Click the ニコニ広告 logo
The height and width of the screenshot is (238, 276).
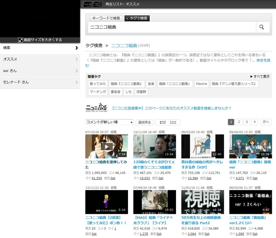[x=97, y=107]
